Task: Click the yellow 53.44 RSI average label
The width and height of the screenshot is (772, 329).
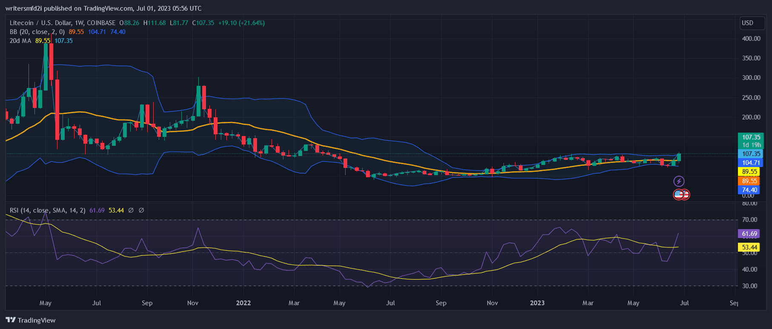Action: tap(749, 247)
